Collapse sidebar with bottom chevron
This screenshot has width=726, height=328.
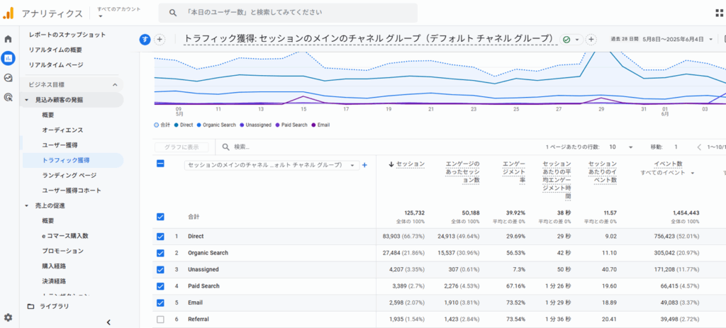[108, 322]
